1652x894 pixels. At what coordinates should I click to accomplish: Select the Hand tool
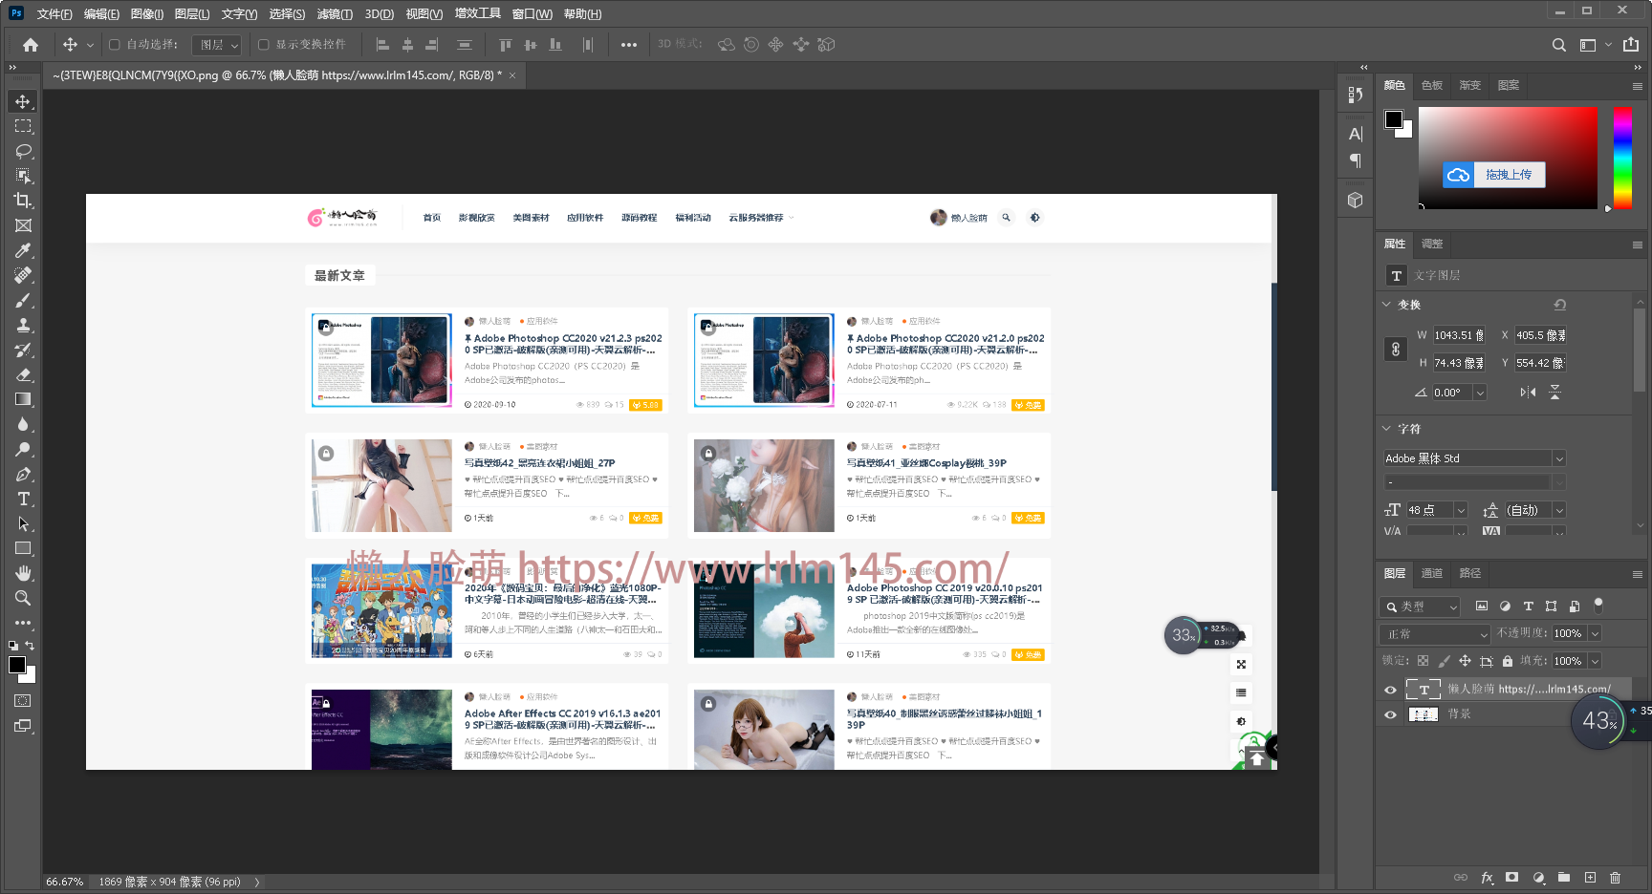[x=23, y=573]
